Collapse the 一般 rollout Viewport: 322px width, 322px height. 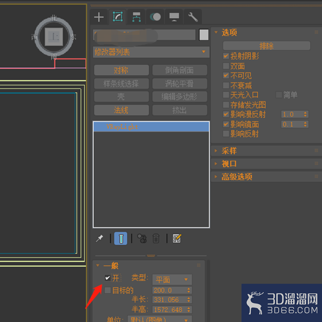coord(98,266)
